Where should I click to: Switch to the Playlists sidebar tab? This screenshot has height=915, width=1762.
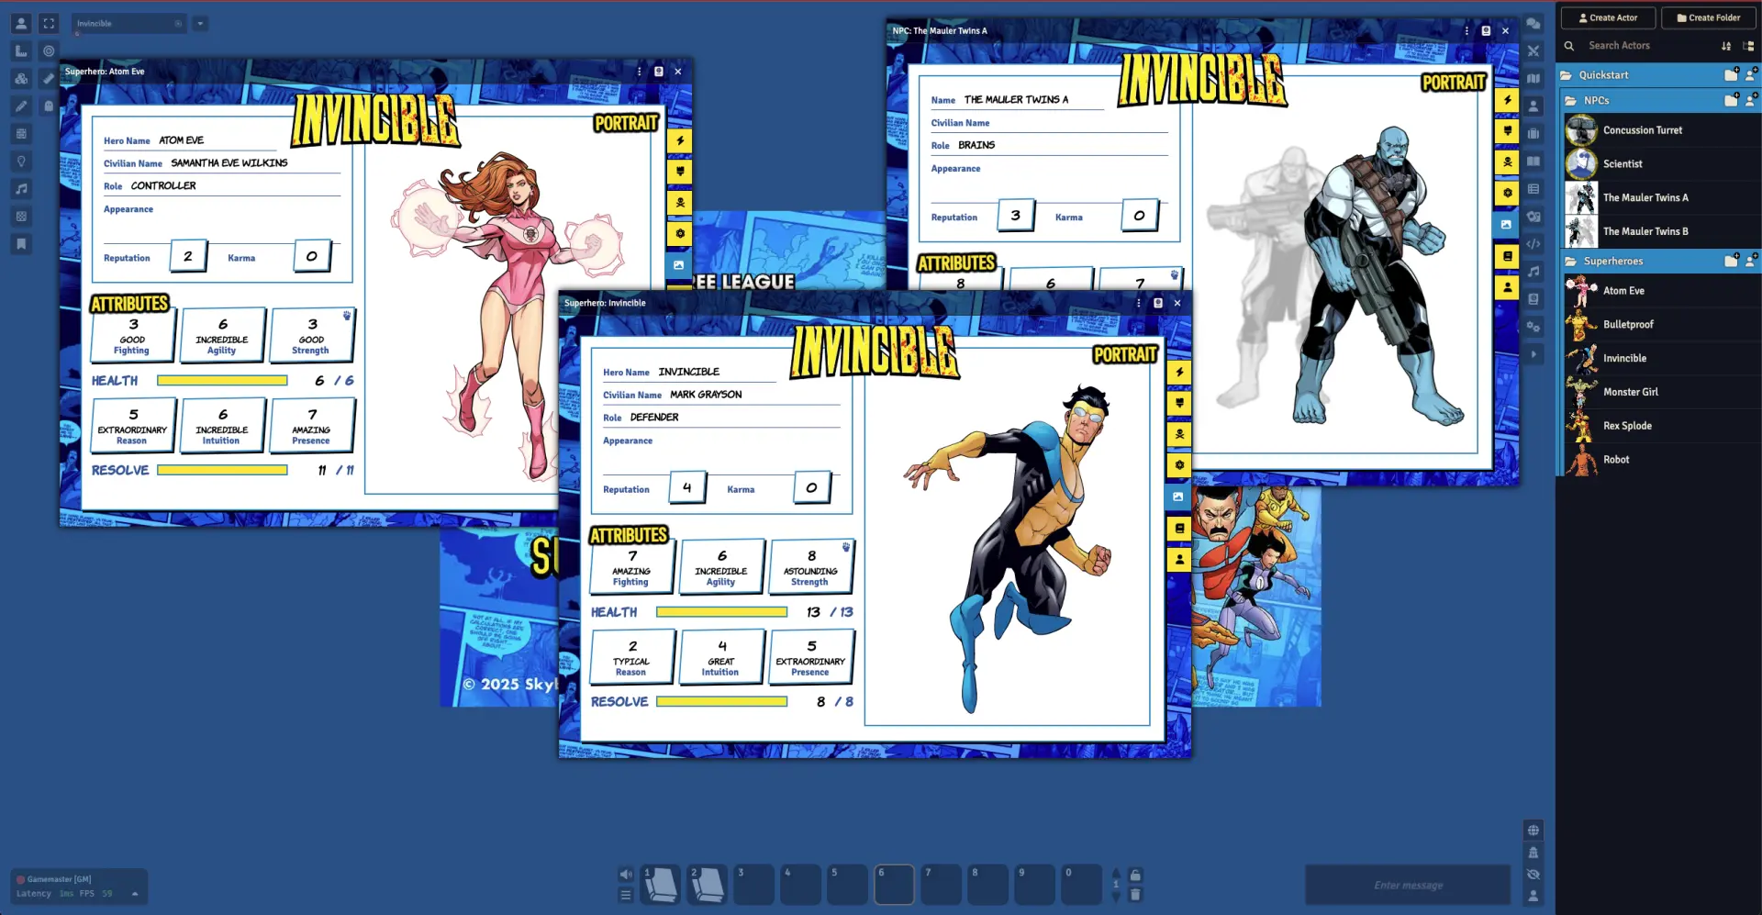(x=1533, y=272)
